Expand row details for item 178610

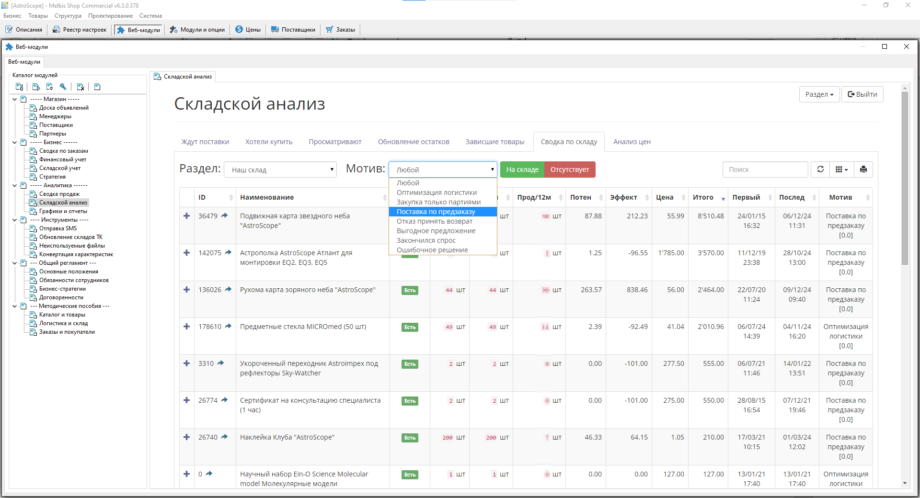pyautogui.click(x=186, y=327)
